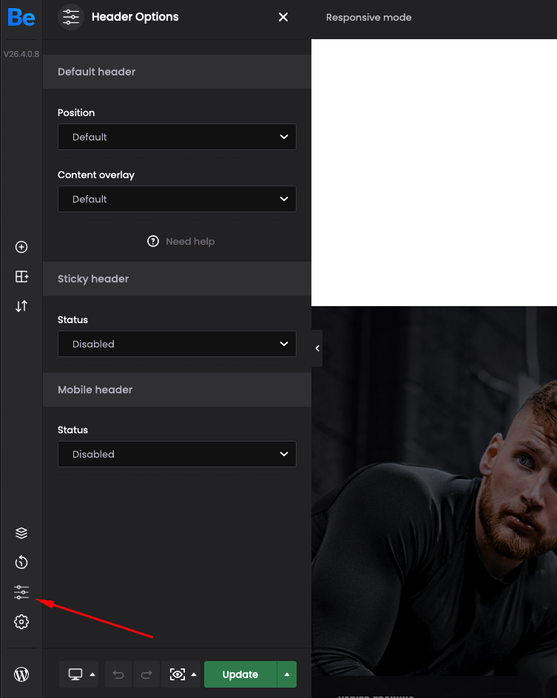Expand the Update options arrow
Image resolution: width=557 pixels, height=698 pixels.
click(x=287, y=674)
